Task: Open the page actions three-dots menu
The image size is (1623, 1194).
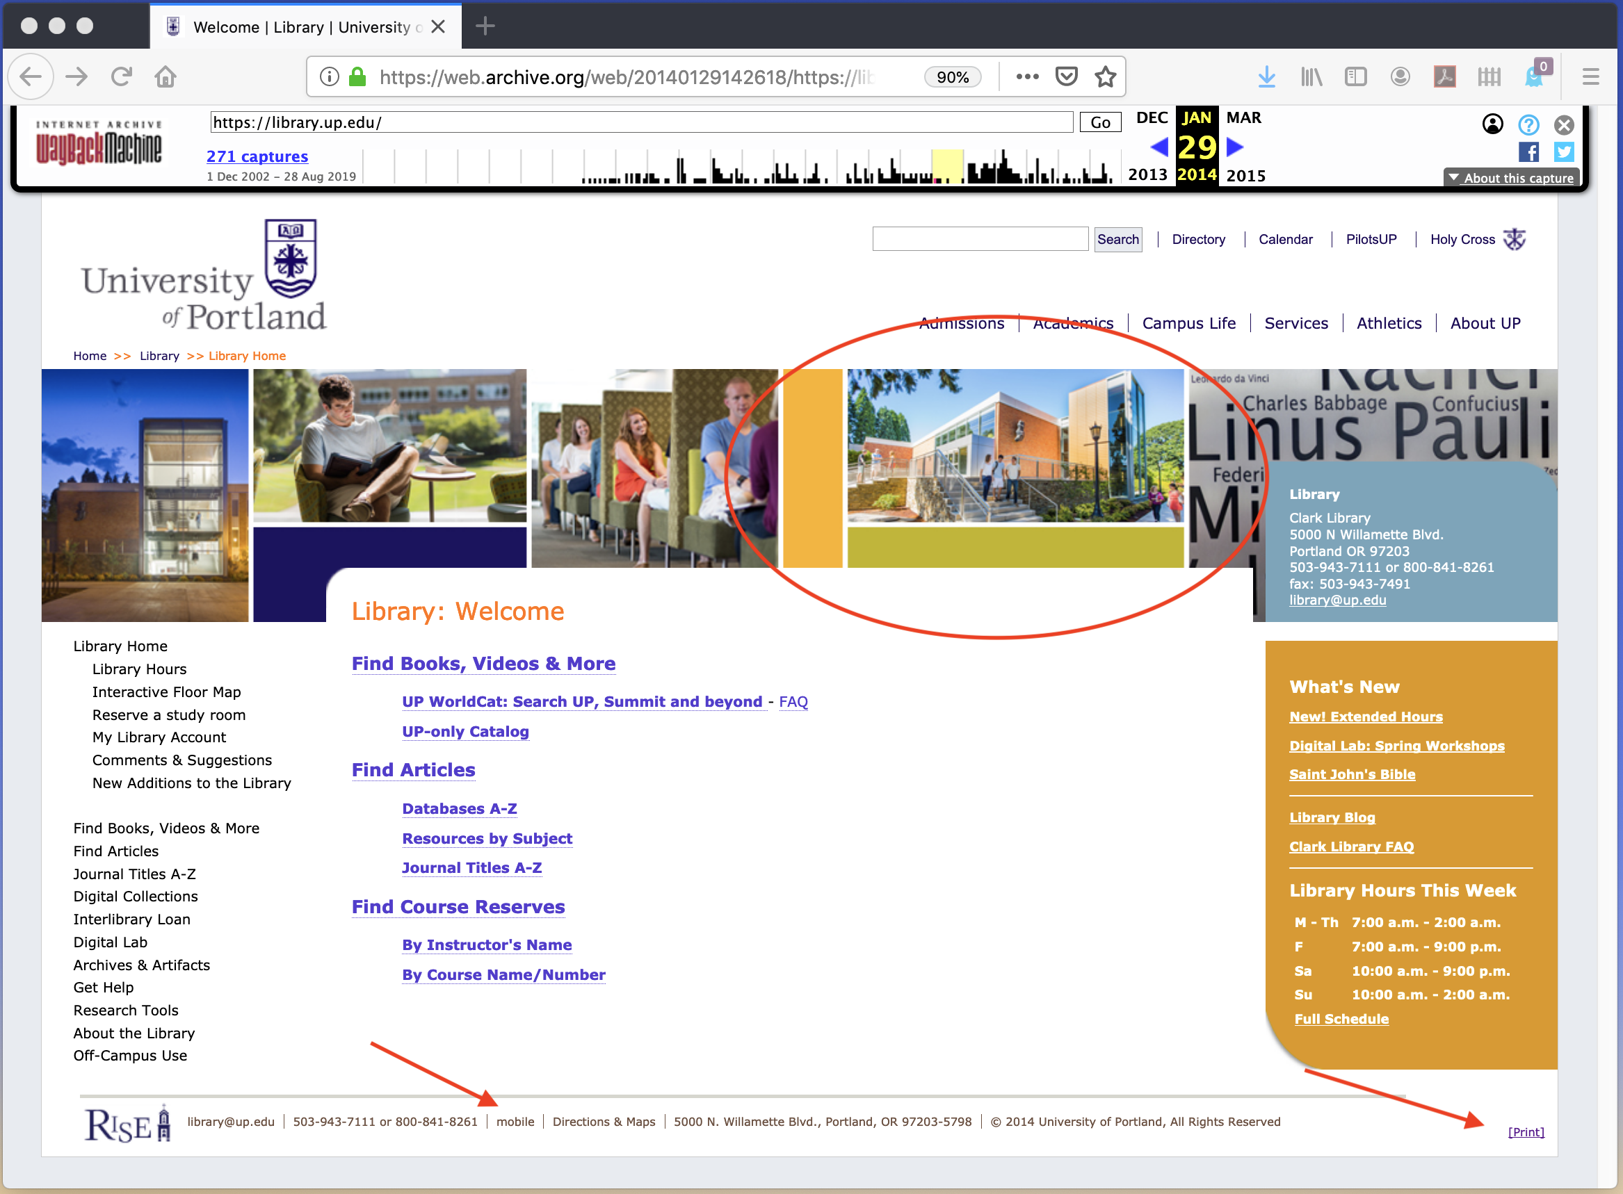Action: pos(1026,76)
